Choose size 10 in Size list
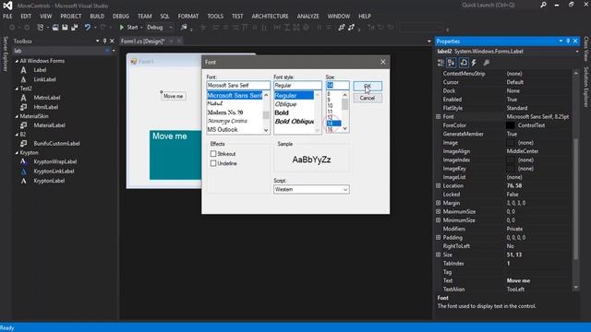This screenshot has width=591, height=332. tap(331, 106)
